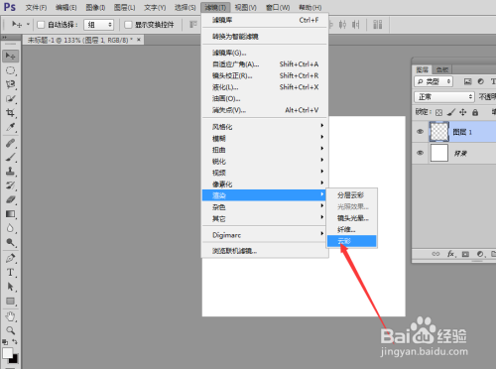Select the Dodge tool
This screenshot has width=496, height=369.
pos(11,242)
